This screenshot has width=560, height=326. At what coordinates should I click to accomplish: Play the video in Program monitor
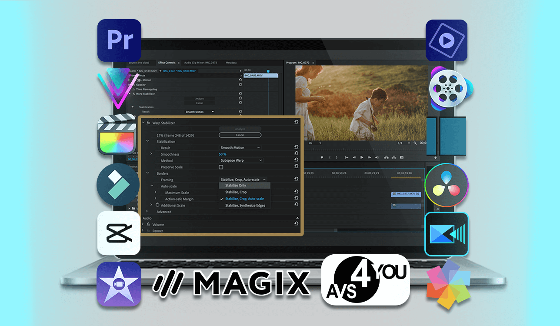(x=362, y=157)
